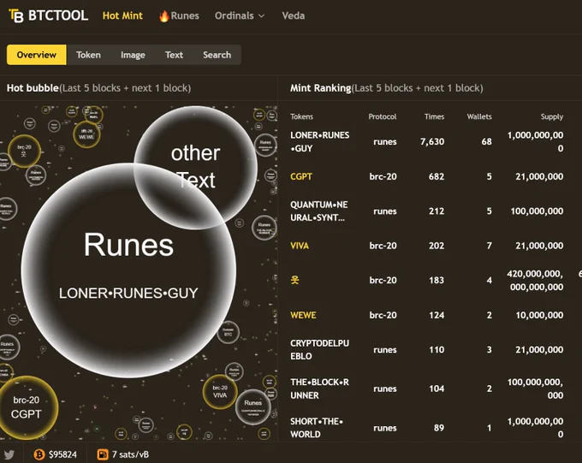The height and width of the screenshot is (463, 582).
Task: Click LONER•RUNES•GUY in Mint Ranking
Action: click(319, 141)
